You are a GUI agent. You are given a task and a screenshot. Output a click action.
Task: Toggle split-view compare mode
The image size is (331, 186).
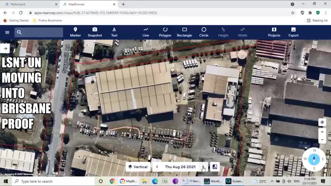point(215,167)
